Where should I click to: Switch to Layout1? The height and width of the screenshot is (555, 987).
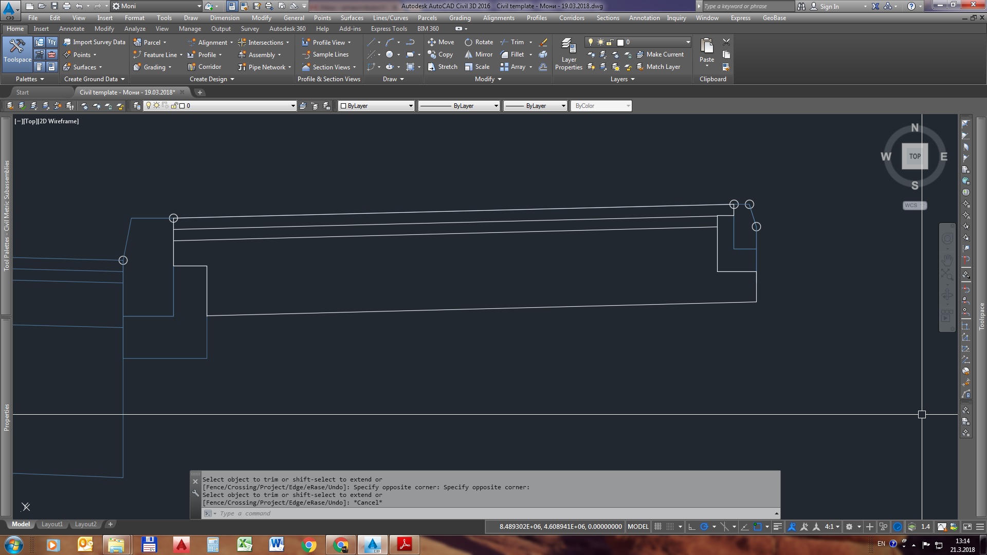52,524
